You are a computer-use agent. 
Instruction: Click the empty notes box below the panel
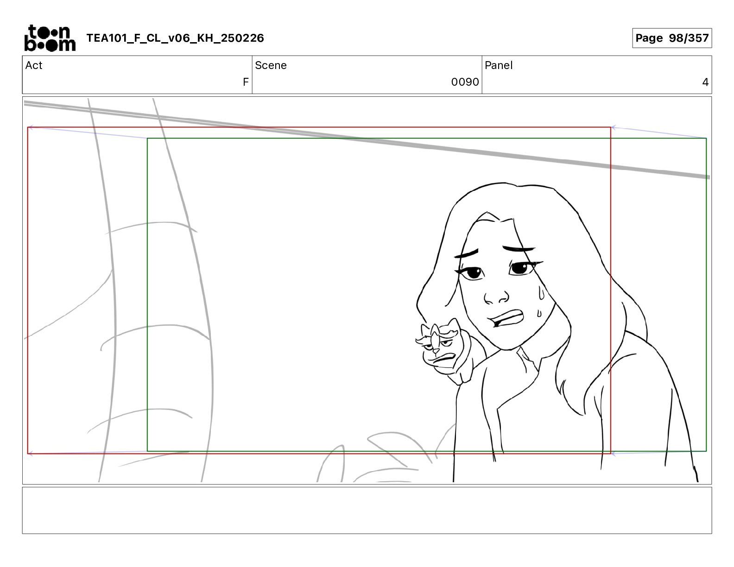click(367, 510)
